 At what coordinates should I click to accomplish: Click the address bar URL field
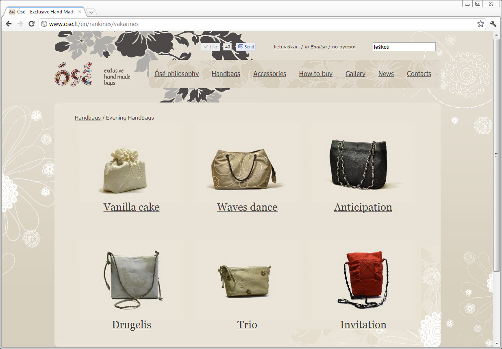pyautogui.click(x=260, y=24)
